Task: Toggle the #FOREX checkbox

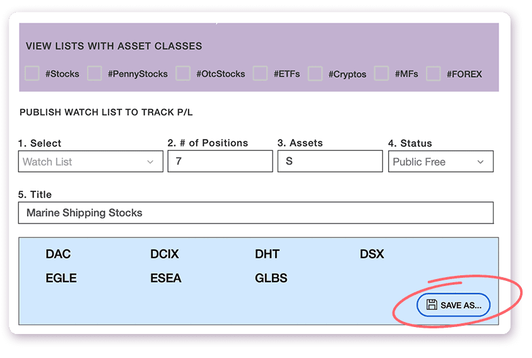Action: [x=433, y=73]
